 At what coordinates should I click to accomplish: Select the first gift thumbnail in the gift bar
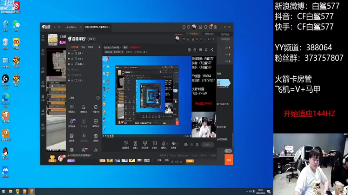click(x=102, y=161)
